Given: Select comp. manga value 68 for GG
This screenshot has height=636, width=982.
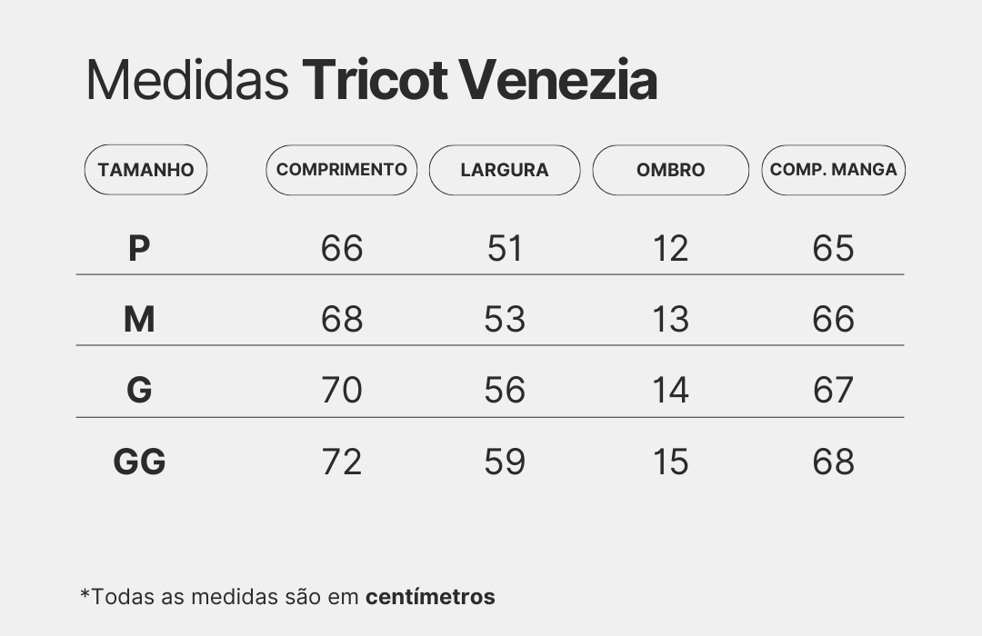Looking at the screenshot, I should pyautogui.click(x=833, y=462).
